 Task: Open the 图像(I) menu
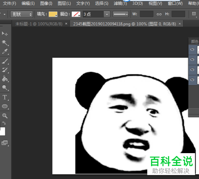46,3
